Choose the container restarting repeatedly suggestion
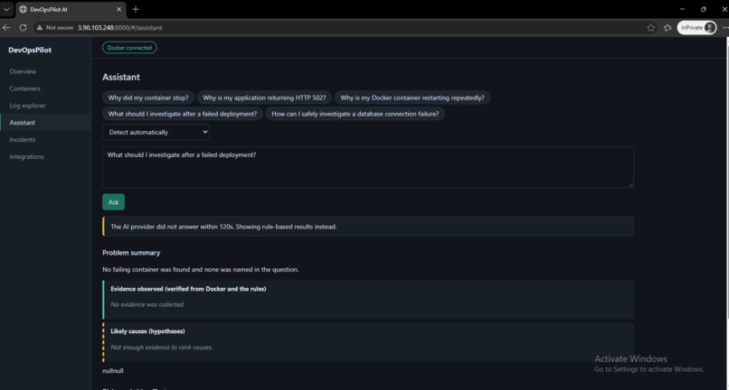The height and width of the screenshot is (390, 729). 412,97
